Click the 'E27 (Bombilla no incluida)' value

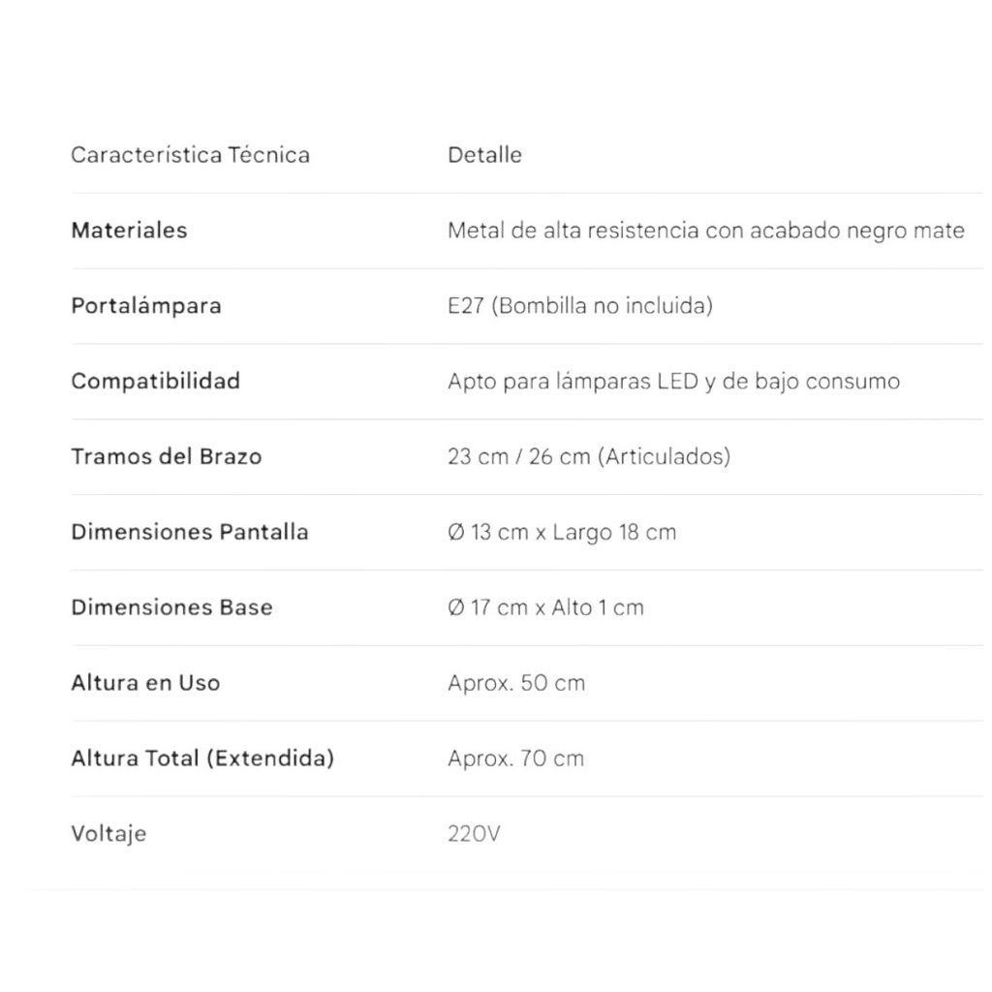click(x=579, y=306)
